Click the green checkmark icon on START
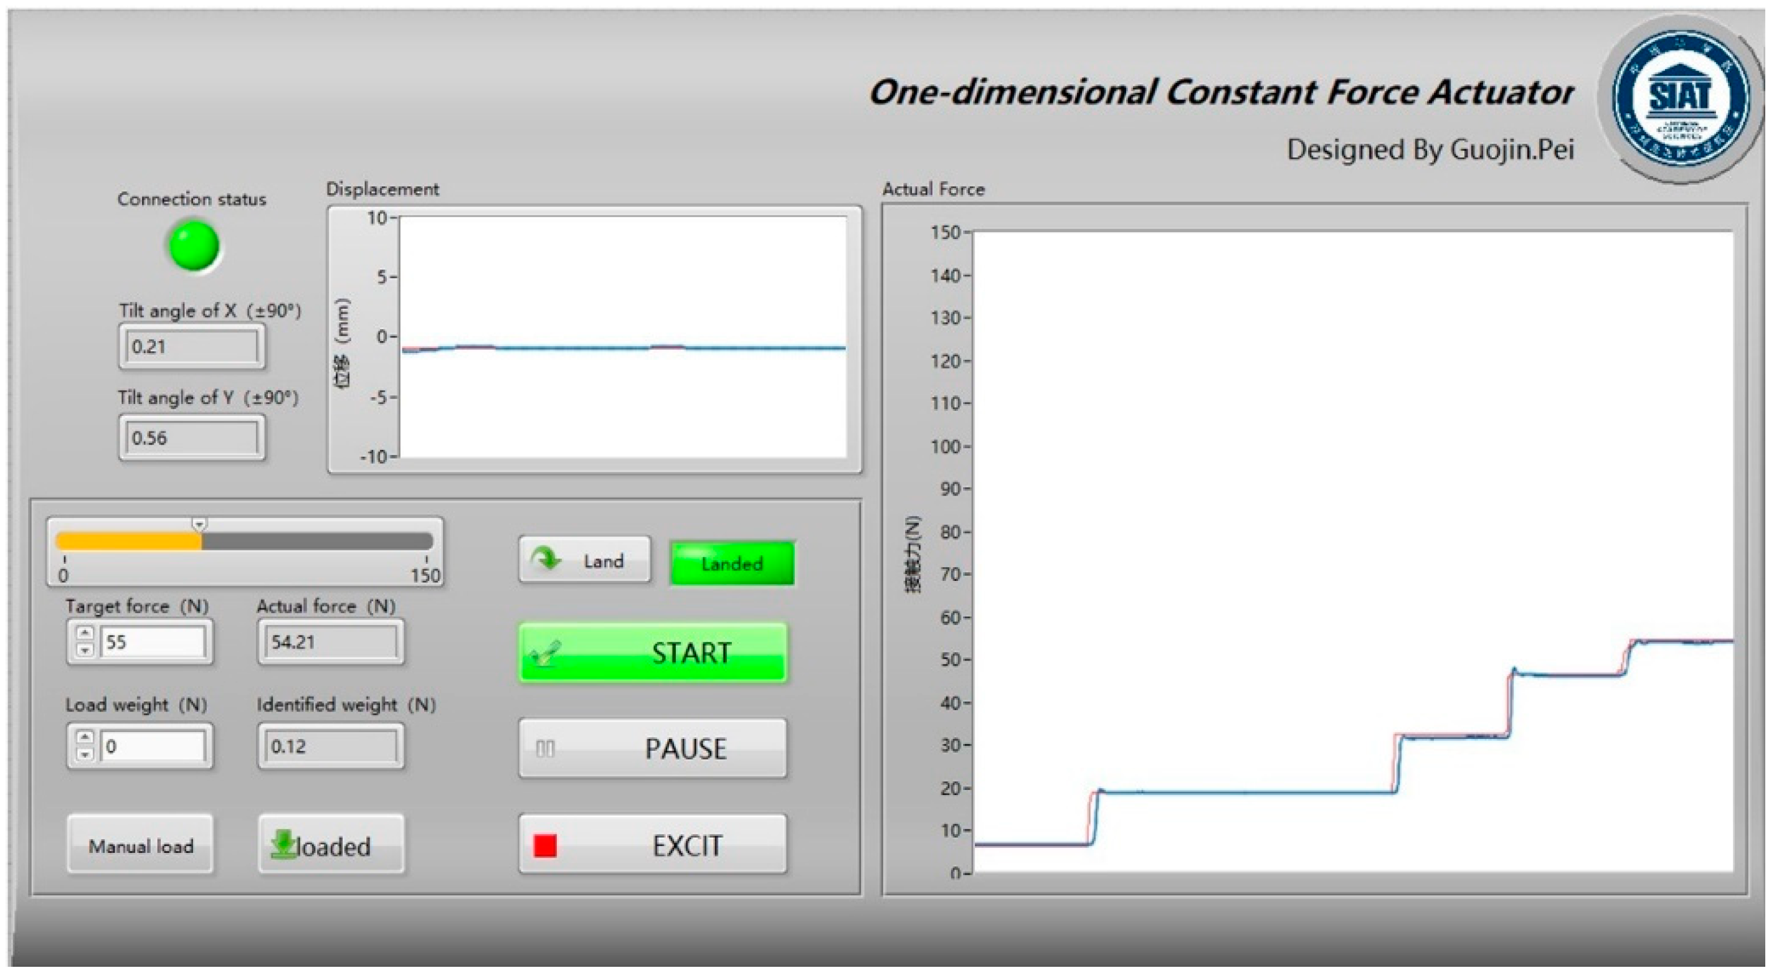Image resolution: width=1774 pixels, height=978 pixels. click(x=546, y=652)
